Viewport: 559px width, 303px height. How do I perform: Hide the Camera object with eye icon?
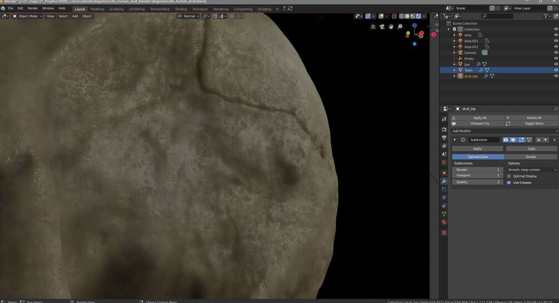coord(556,53)
